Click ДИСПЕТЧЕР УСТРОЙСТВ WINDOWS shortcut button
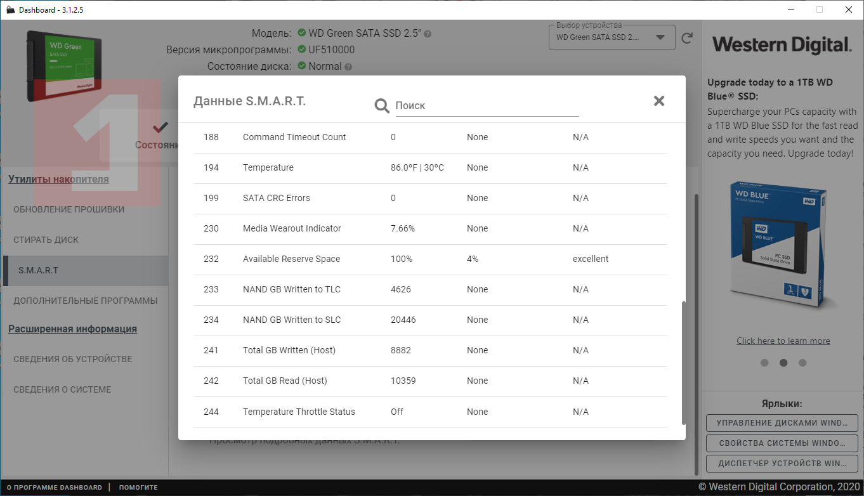 pyautogui.click(x=782, y=464)
